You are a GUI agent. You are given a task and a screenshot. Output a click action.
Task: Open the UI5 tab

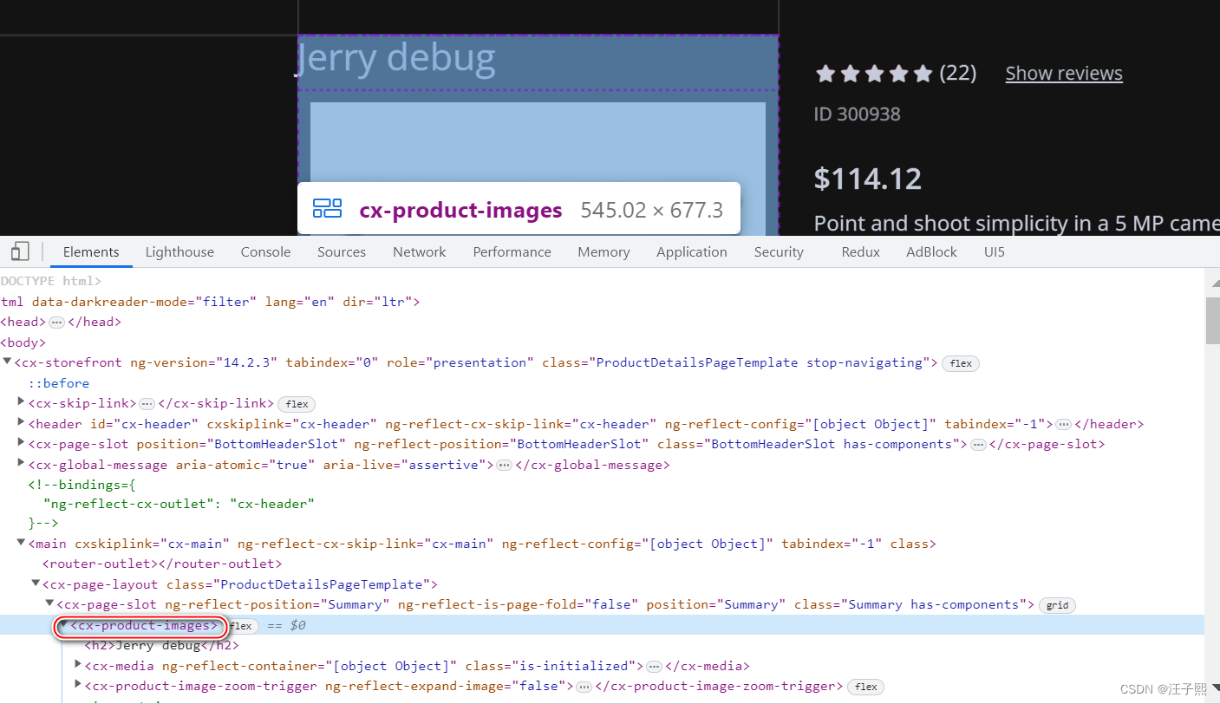click(995, 252)
